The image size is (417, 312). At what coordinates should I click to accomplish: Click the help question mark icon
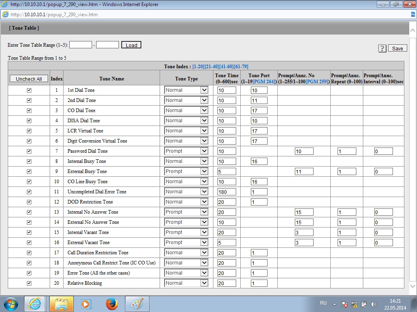click(x=382, y=48)
